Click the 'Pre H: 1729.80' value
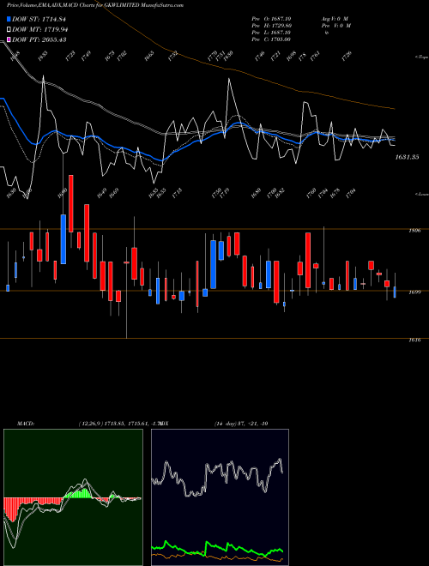This screenshot has width=429, height=566. click(271, 26)
